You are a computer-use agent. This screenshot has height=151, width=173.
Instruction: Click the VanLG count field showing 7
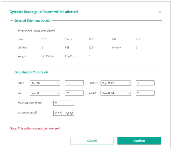[145, 93]
